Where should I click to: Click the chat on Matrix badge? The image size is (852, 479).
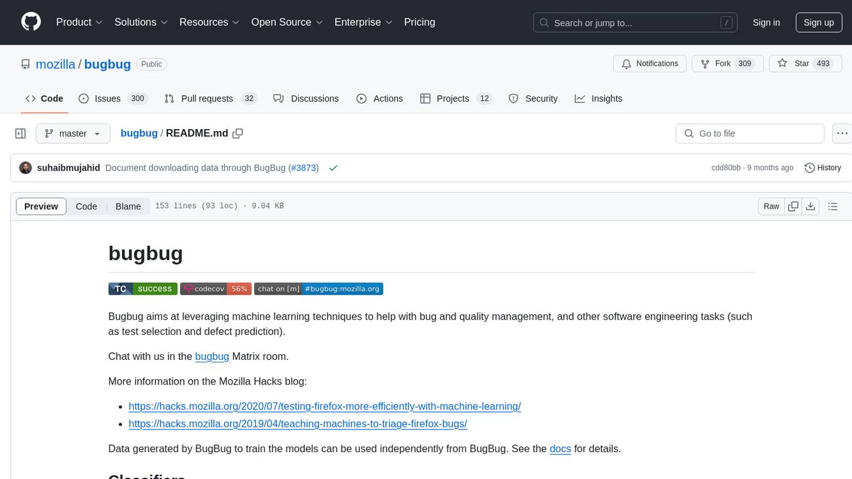pyautogui.click(x=319, y=288)
